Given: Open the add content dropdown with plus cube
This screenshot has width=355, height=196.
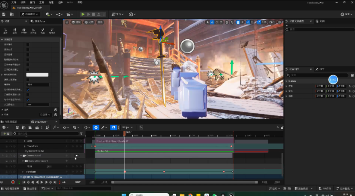Looking at the screenshot, I should (49, 14).
